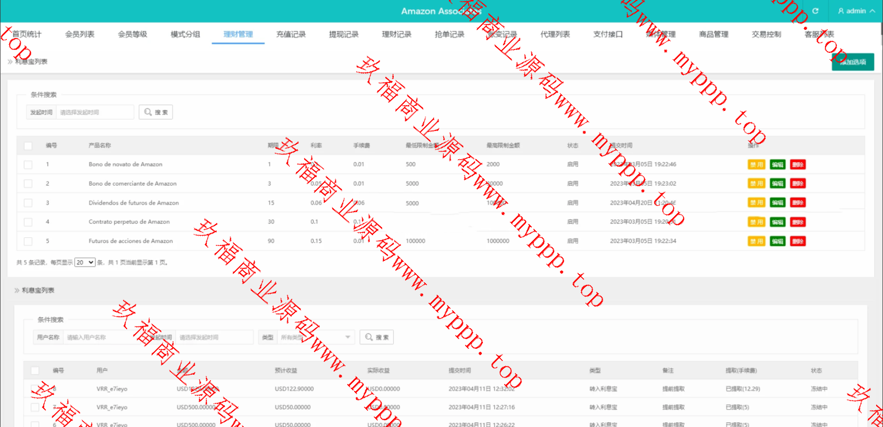Delete Dividendos de futuros de Amazon via 删除
Image resolution: width=883 pixels, height=427 pixels.
click(798, 202)
